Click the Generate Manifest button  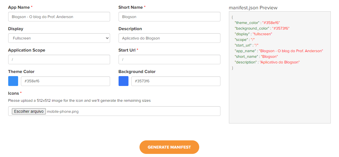(x=169, y=147)
